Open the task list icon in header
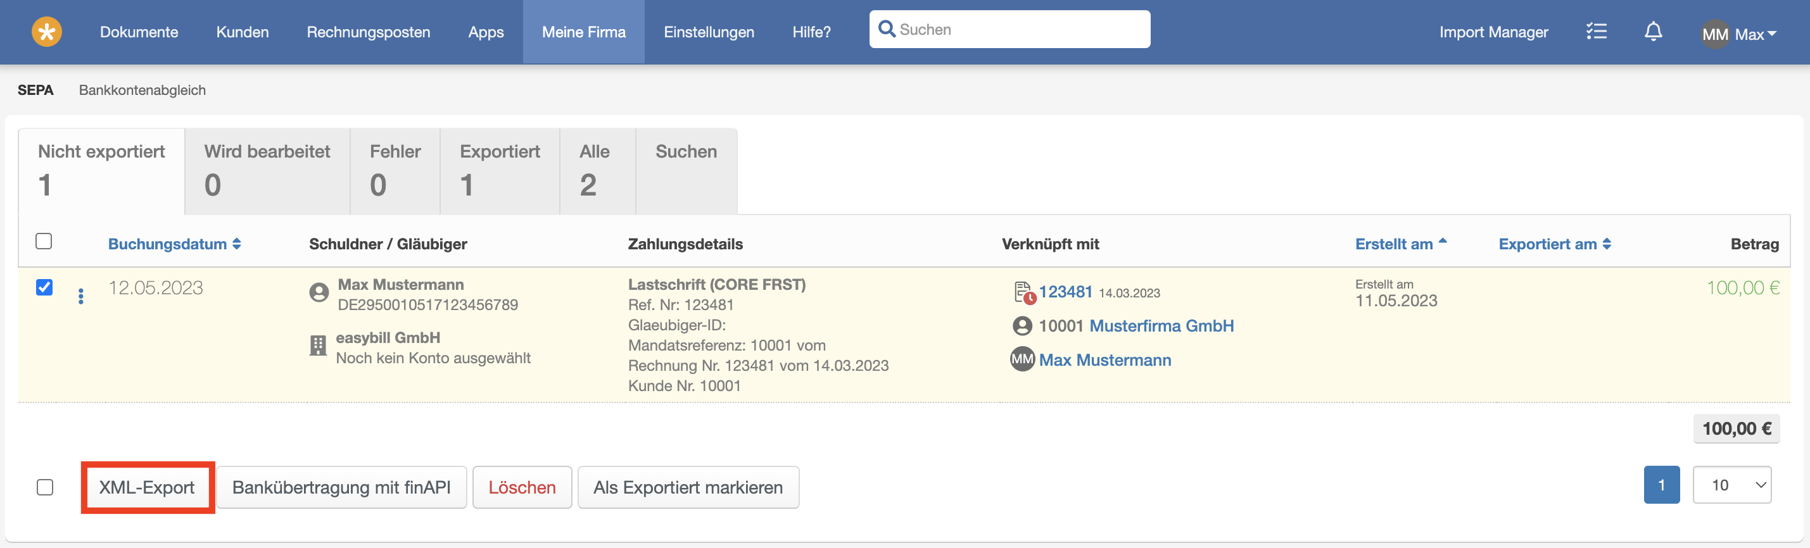The image size is (1810, 548). click(1596, 32)
